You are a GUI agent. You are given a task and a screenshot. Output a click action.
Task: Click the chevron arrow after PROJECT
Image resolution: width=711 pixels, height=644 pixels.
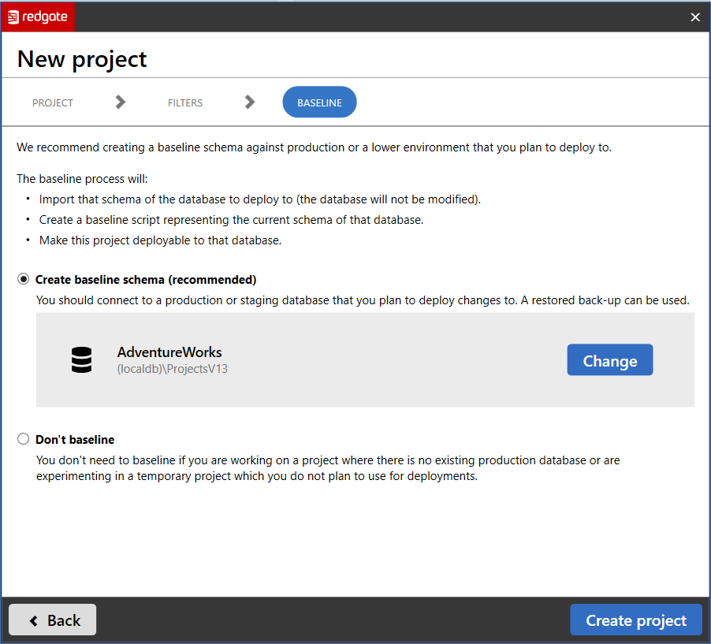(x=120, y=102)
